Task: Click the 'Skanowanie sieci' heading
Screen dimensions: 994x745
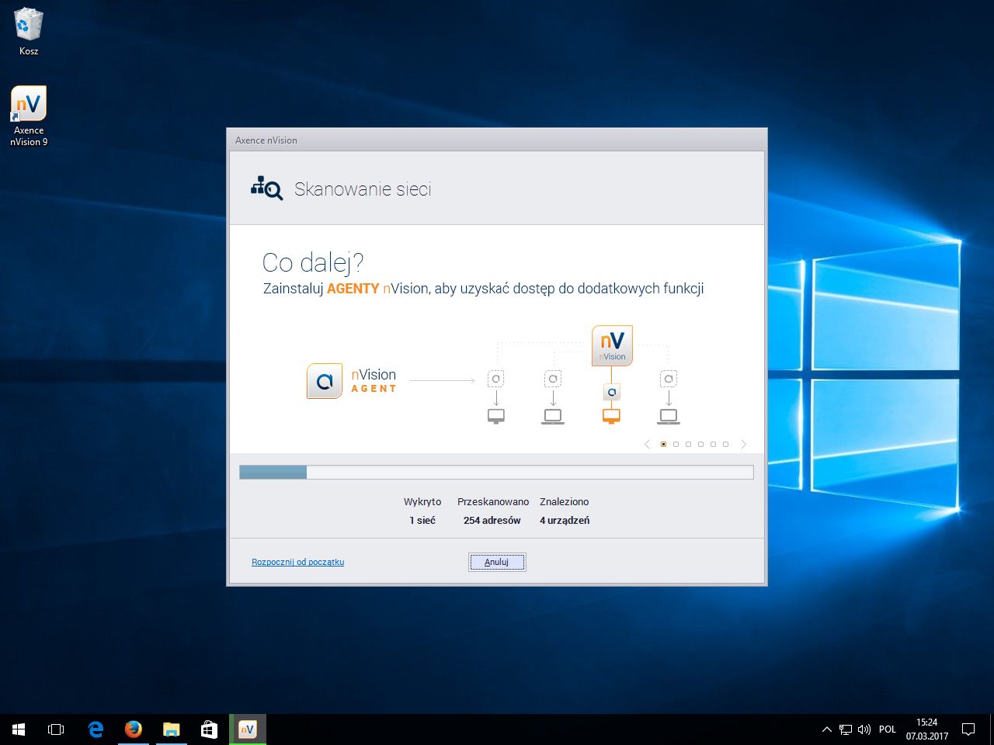Action: click(363, 189)
